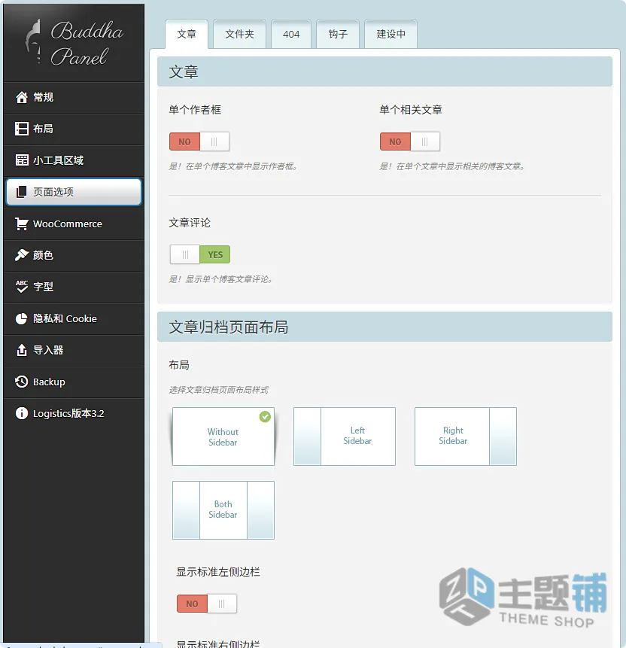Open the Backup section
This screenshot has width=626, height=648.
tap(74, 382)
